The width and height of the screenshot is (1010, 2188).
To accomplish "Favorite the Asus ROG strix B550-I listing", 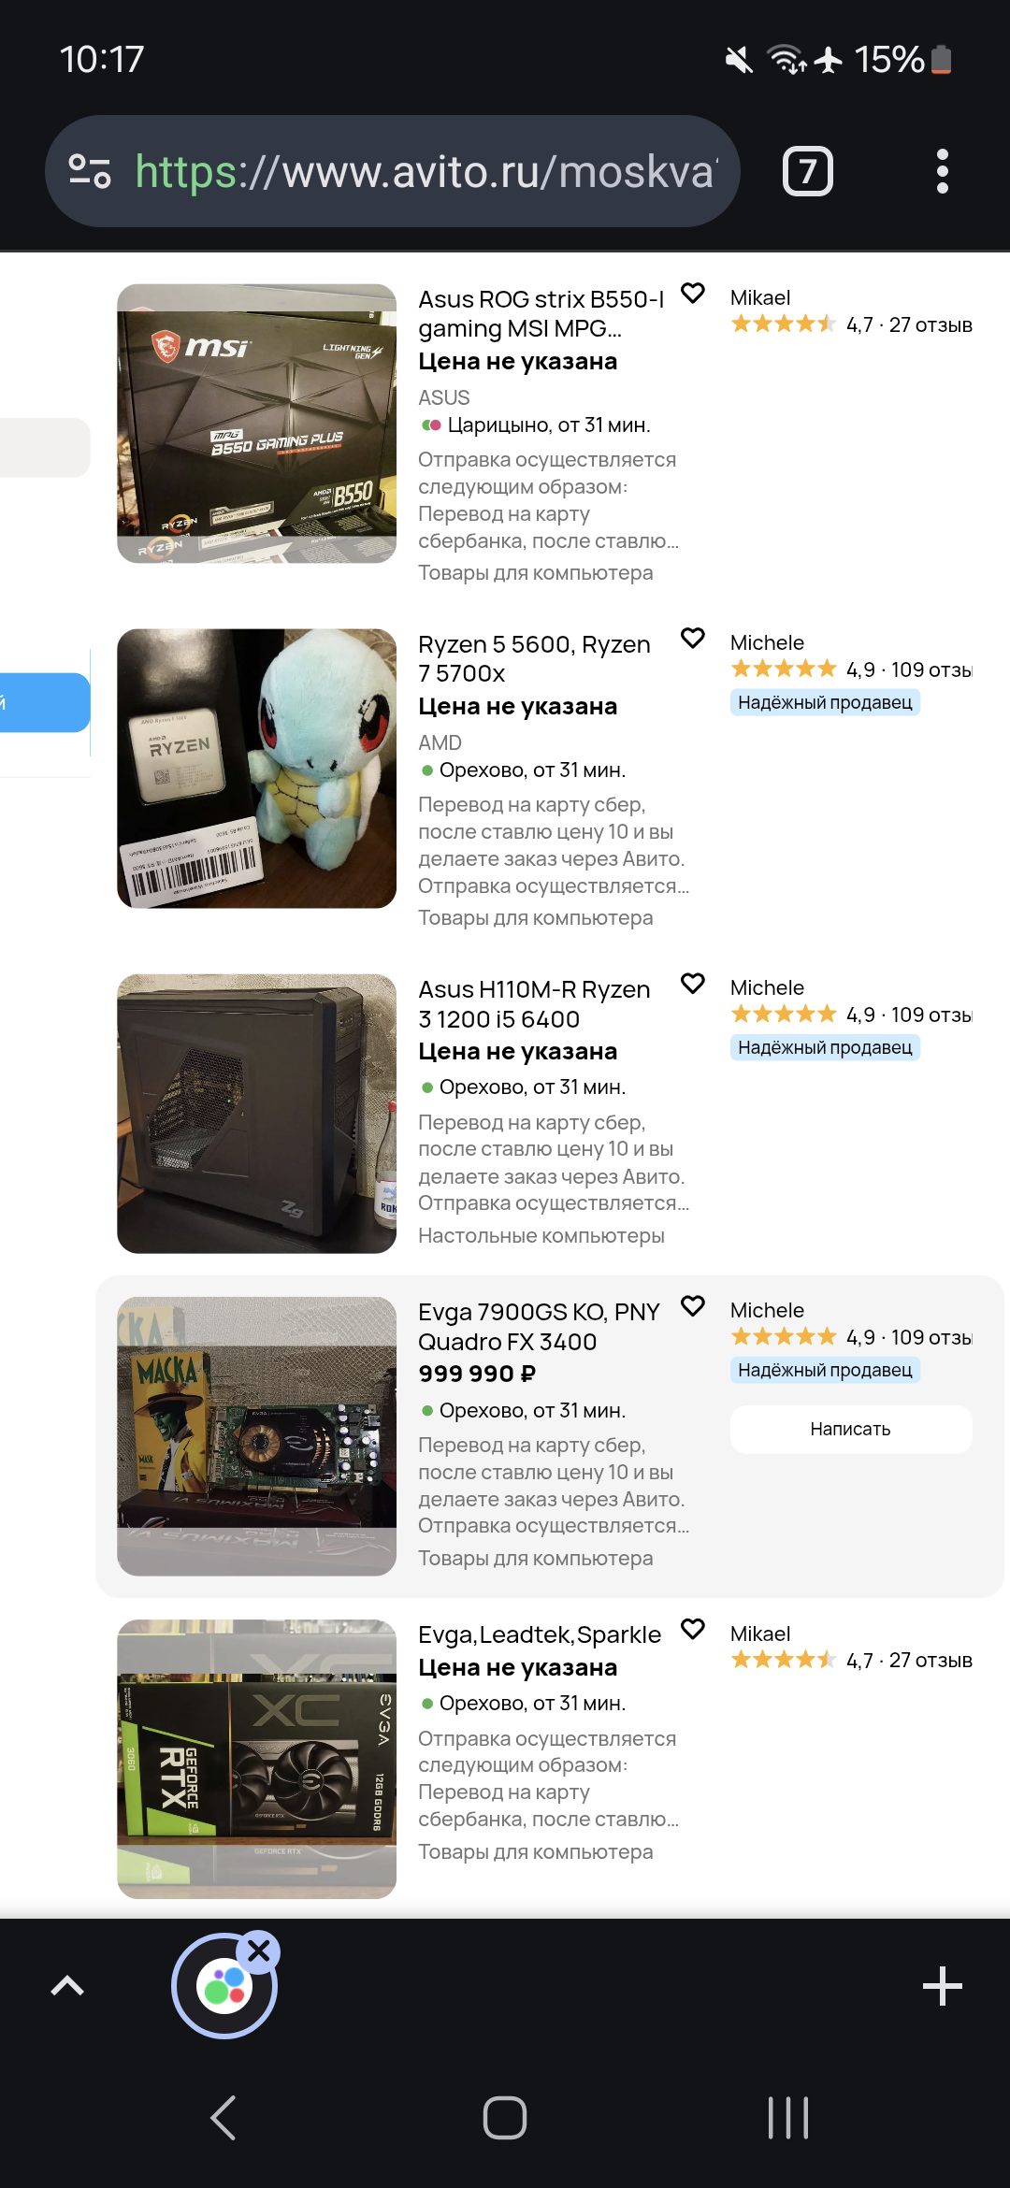I will pyautogui.click(x=692, y=294).
